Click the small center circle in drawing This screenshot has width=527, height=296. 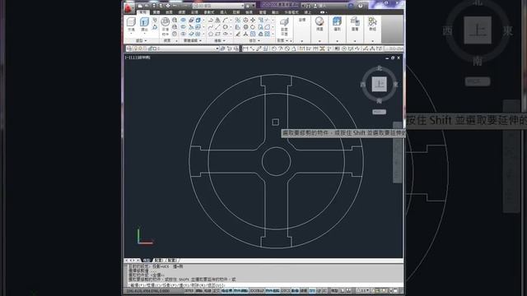tap(277, 161)
